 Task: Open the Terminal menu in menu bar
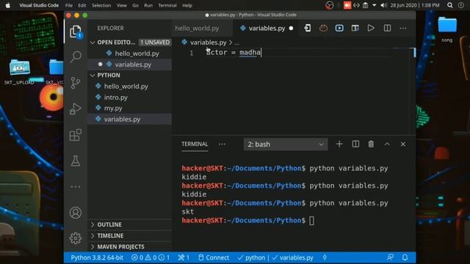167,5
